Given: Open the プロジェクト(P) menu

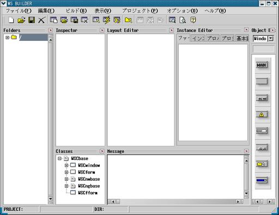Looking at the screenshot, I should (140, 11).
